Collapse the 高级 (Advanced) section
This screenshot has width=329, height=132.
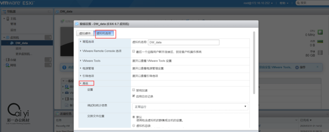[x=81, y=83]
